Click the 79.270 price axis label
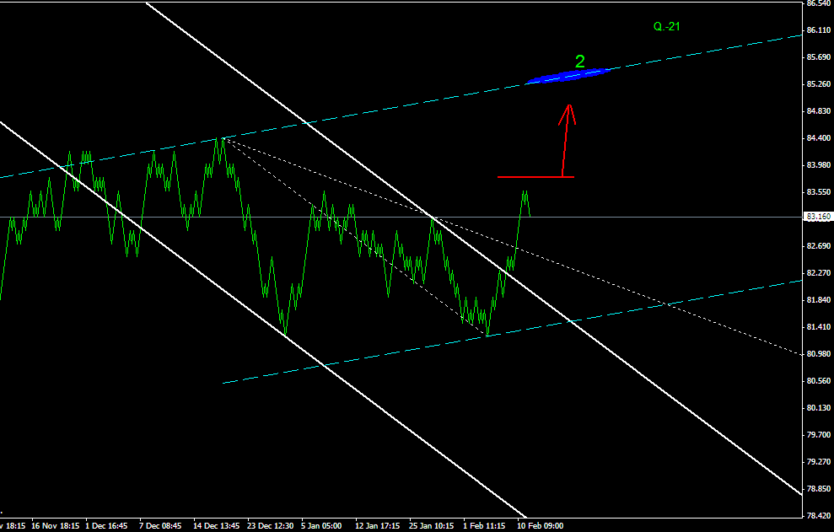The height and width of the screenshot is (532, 834). click(x=819, y=462)
